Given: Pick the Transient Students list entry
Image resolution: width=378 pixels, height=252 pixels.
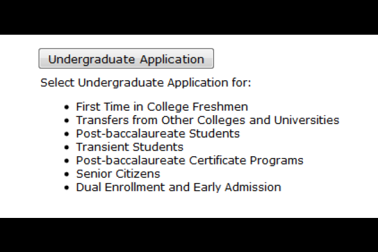Looking at the screenshot, I should click(130, 147).
